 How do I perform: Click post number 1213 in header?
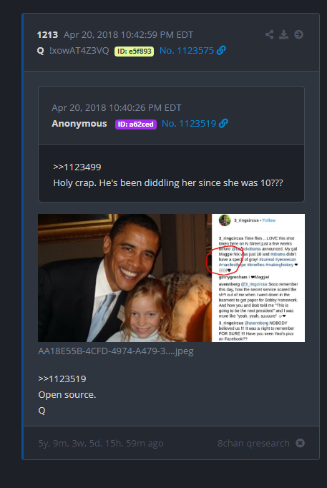47,34
